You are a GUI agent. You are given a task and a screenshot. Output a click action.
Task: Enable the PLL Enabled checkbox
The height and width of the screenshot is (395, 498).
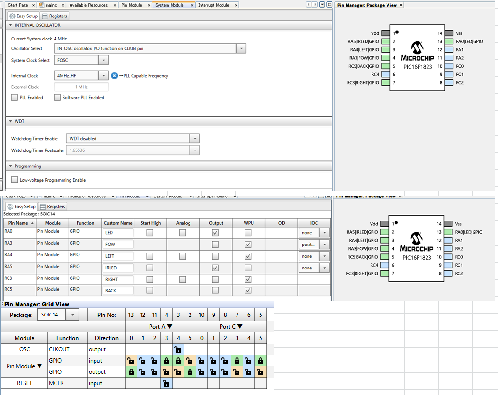15,97
